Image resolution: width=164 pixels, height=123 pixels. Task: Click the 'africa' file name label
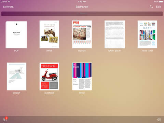tap(49, 51)
